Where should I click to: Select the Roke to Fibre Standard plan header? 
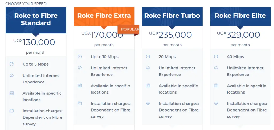pyautogui.click(x=36, y=20)
